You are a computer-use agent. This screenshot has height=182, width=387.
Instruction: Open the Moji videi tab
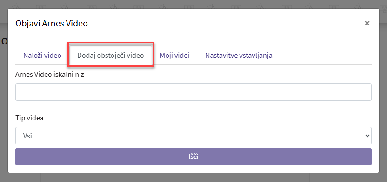pyautogui.click(x=174, y=56)
